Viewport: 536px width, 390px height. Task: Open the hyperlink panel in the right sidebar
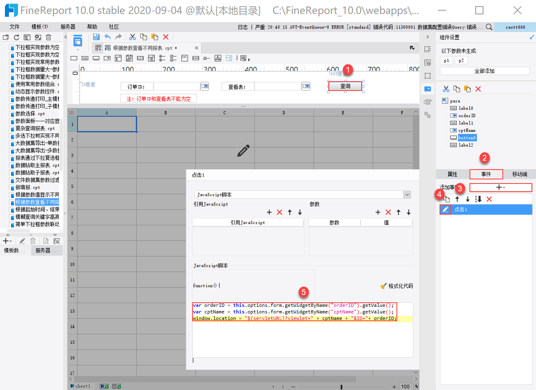pos(428,115)
